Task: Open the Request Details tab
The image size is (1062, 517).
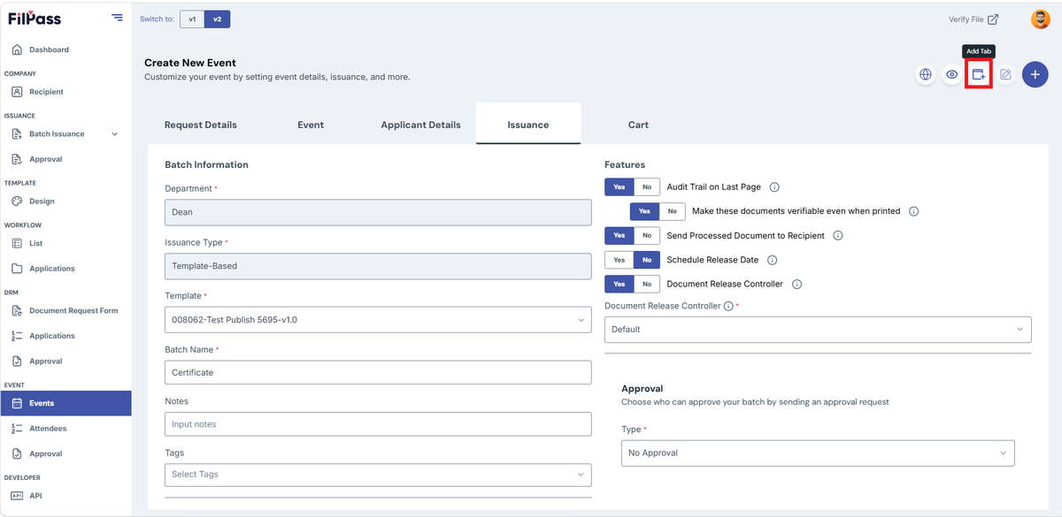Action: (x=201, y=125)
